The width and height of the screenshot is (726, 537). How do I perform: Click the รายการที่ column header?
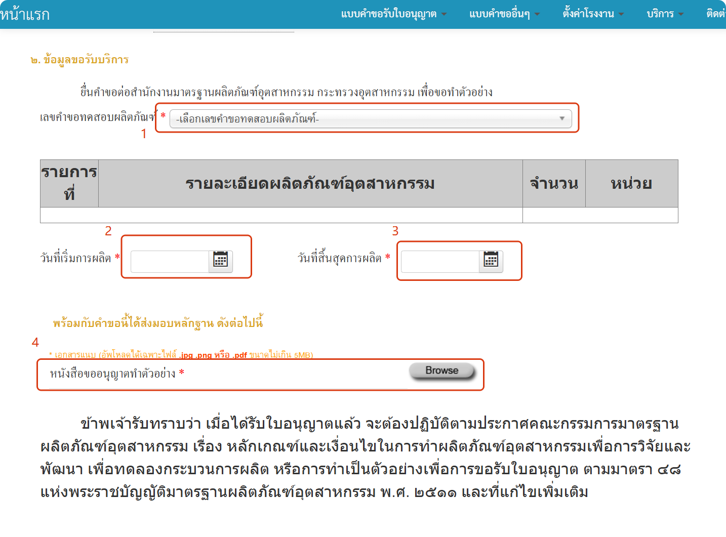(x=69, y=183)
